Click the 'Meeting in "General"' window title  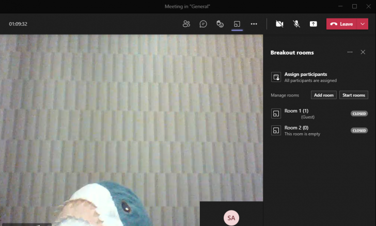click(x=187, y=7)
